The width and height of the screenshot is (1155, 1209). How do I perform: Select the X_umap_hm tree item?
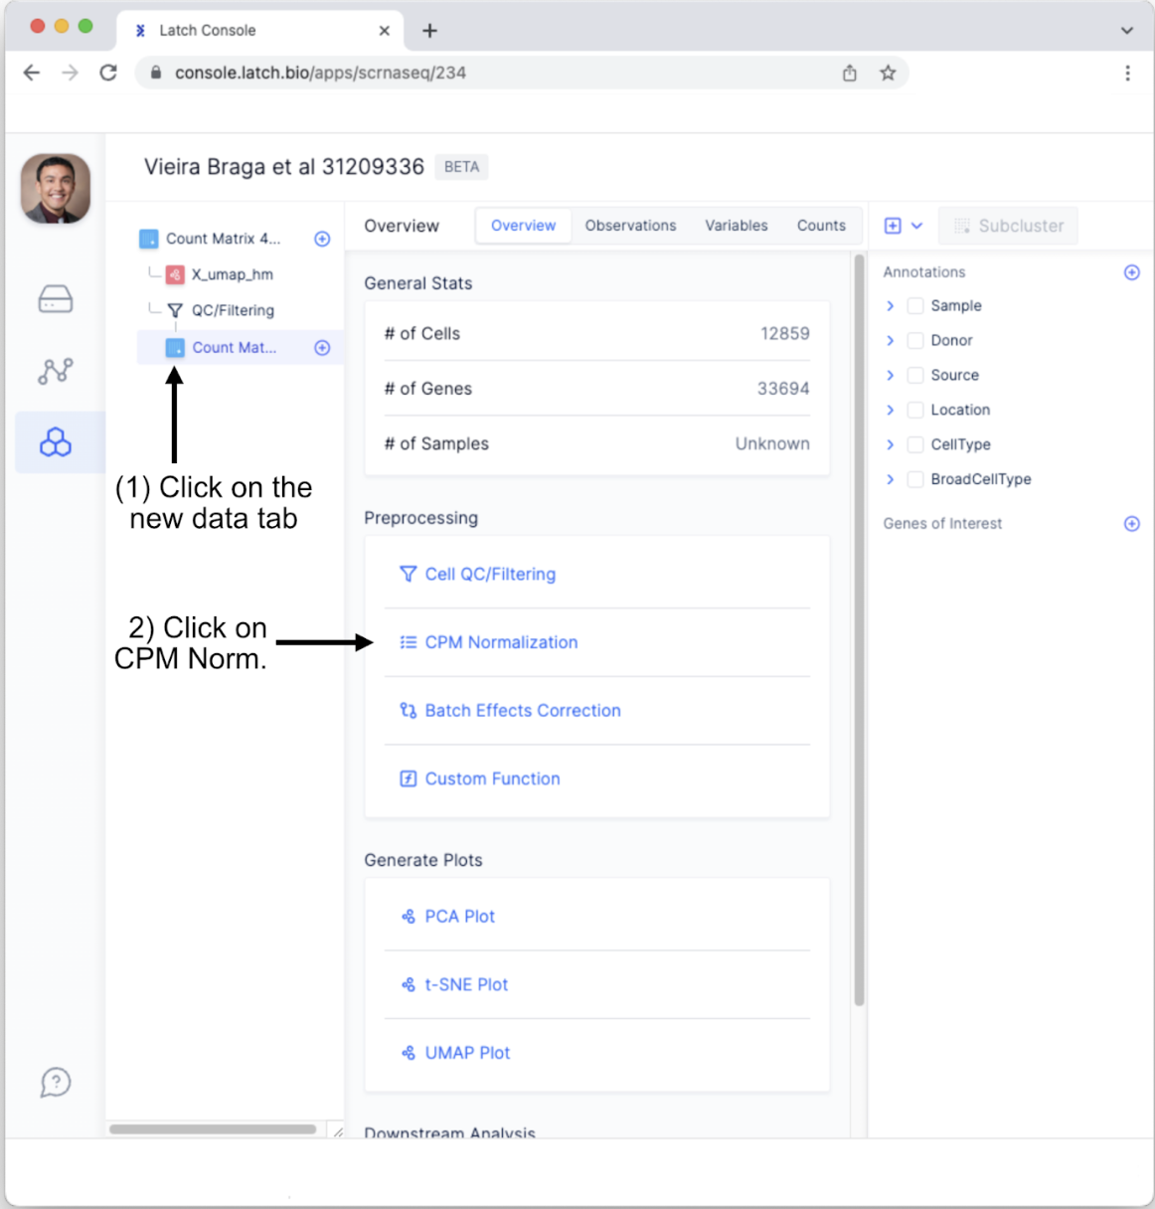coord(232,274)
